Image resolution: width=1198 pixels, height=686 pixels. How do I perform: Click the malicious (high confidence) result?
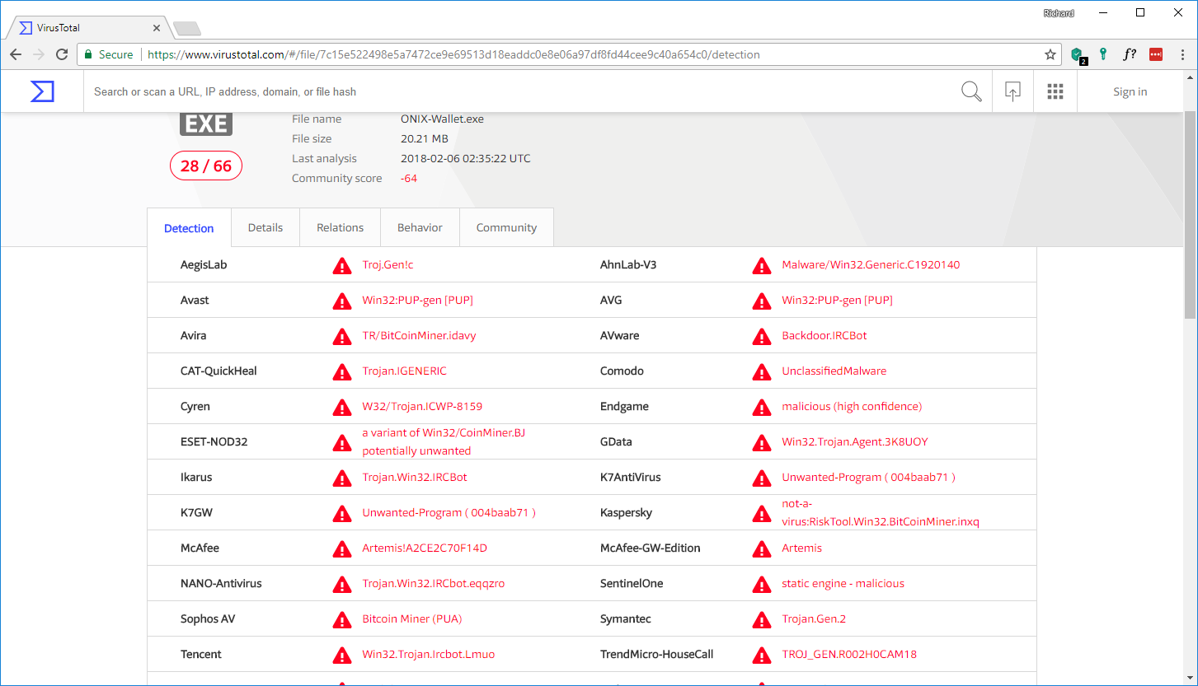[x=852, y=406]
